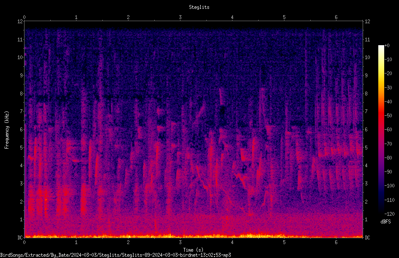Click the 12 kHz label on left axis

pyautogui.click(x=20, y=22)
